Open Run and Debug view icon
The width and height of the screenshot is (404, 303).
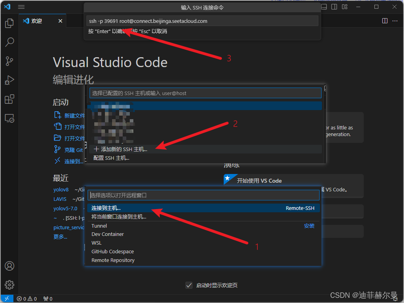9,80
